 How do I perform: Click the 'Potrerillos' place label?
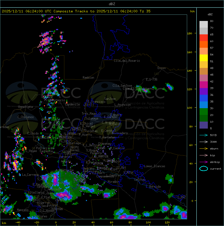45,148
